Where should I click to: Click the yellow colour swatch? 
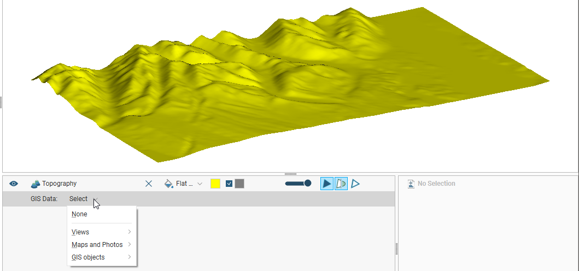click(215, 184)
